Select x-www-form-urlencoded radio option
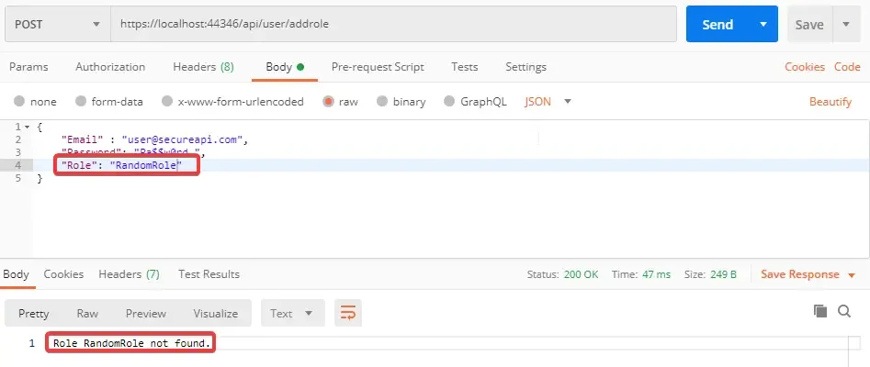870x367 pixels. click(167, 102)
